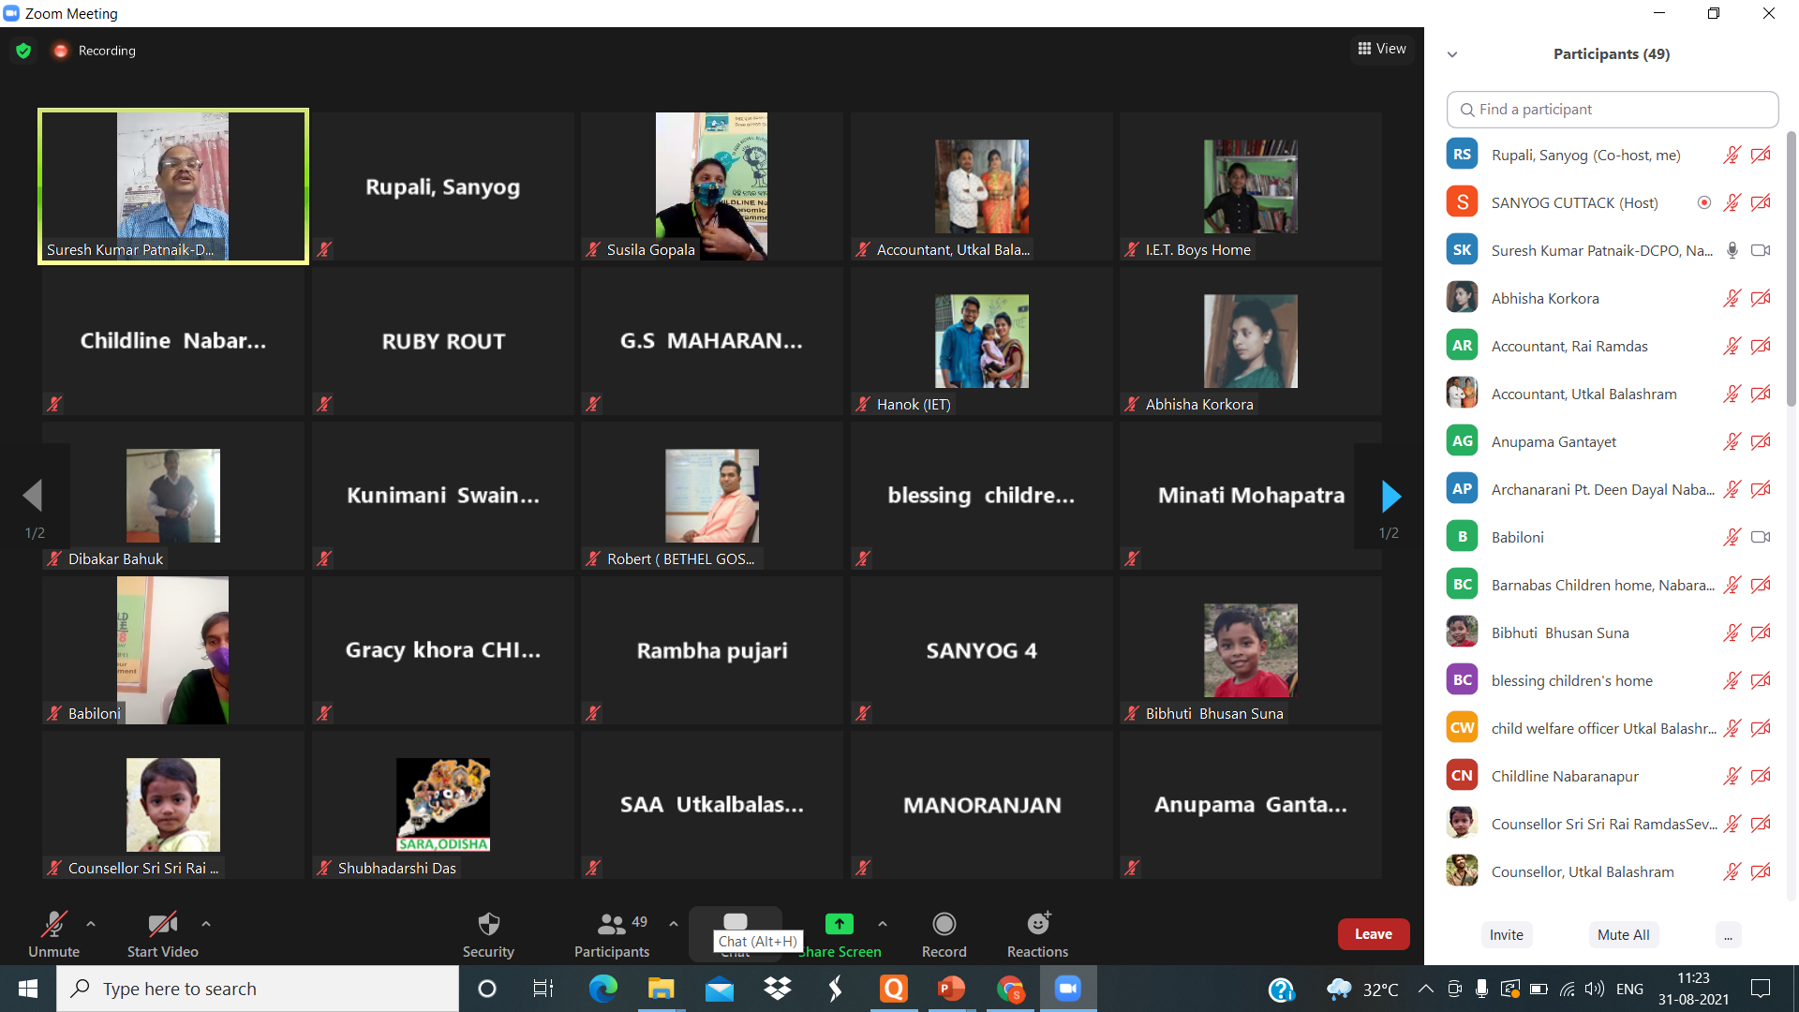Toggle Unmute microphone button
Image resolution: width=1799 pixels, height=1012 pixels.
[53, 925]
